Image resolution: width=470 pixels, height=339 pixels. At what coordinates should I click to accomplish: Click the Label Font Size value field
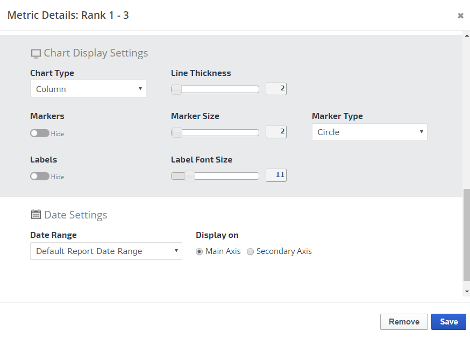(x=276, y=175)
